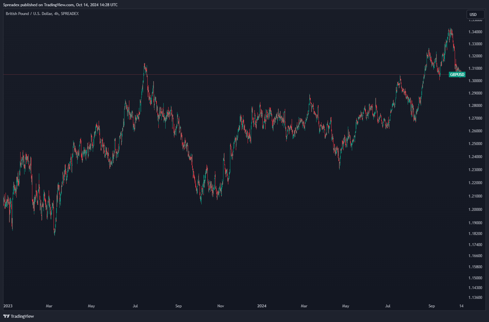Click the first Mar label after 2023
The width and height of the screenshot is (489, 322).
point(49,306)
